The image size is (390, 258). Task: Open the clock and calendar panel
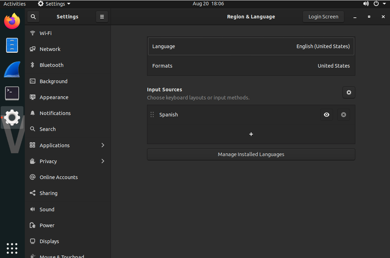pyautogui.click(x=208, y=4)
